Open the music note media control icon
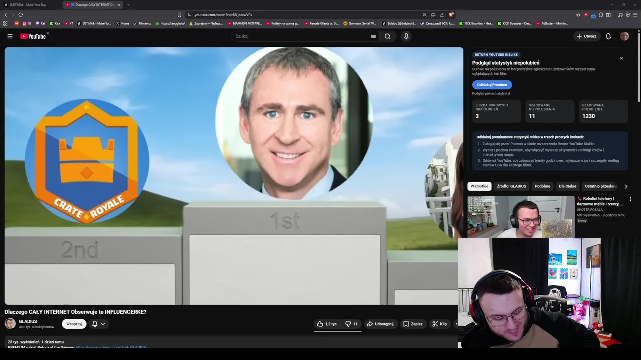This screenshot has height=360, width=641. (x=621, y=15)
